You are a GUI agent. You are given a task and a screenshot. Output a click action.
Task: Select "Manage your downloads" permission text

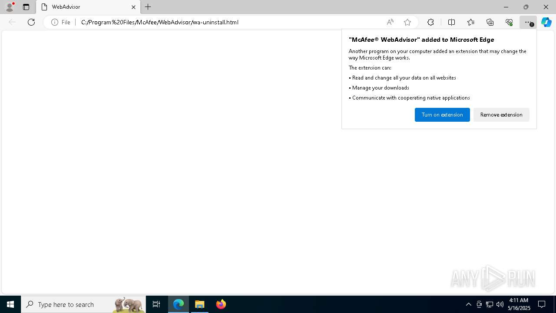click(381, 88)
